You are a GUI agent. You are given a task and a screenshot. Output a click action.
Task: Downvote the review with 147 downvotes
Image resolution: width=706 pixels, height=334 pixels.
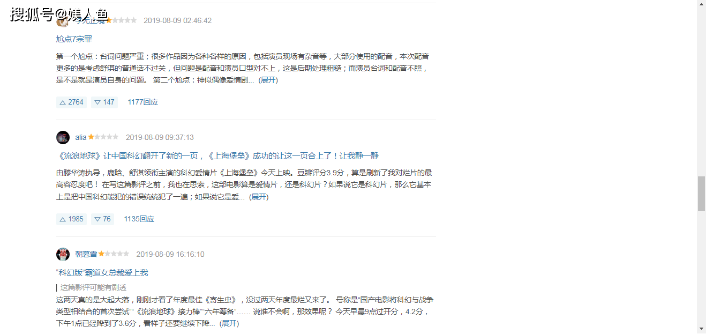[104, 102]
